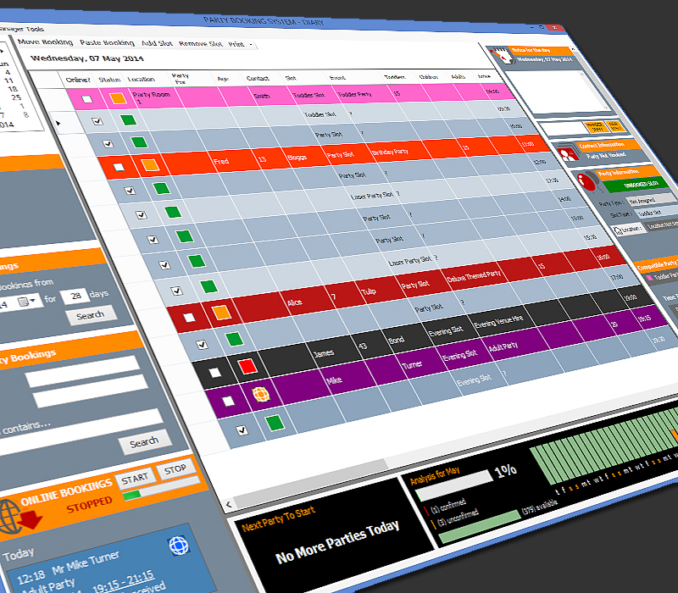The width and height of the screenshot is (678, 593).
Task: Click the orange status square in Fred row
Action: point(150,165)
